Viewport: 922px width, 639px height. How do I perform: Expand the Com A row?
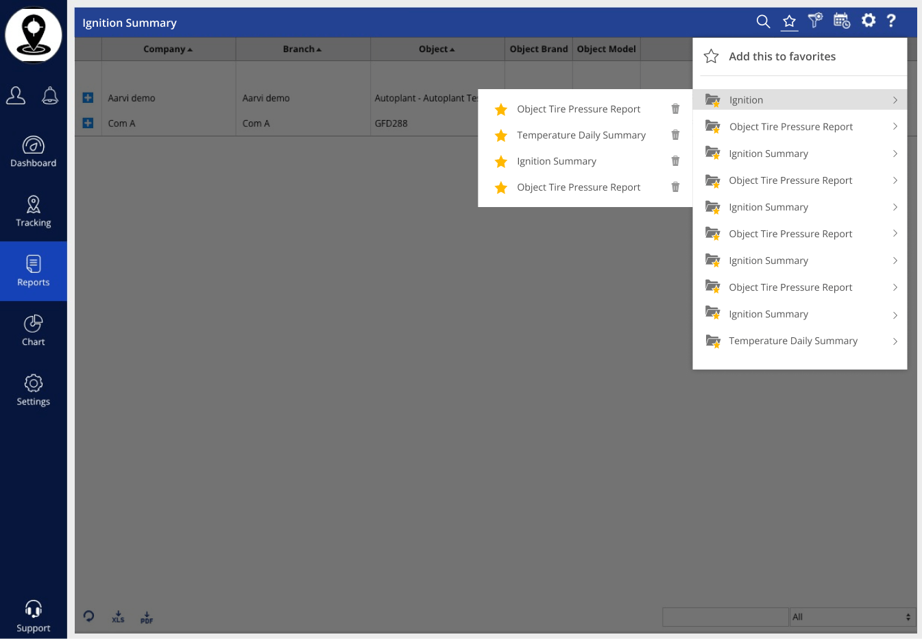(x=88, y=123)
